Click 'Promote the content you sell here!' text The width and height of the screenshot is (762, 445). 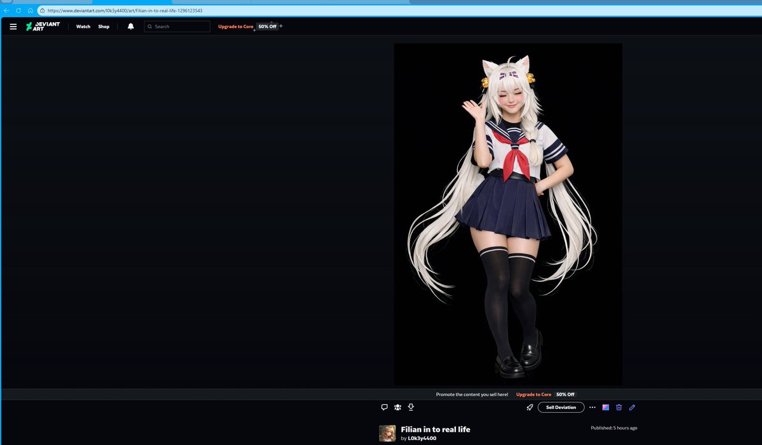click(x=472, y=394)
